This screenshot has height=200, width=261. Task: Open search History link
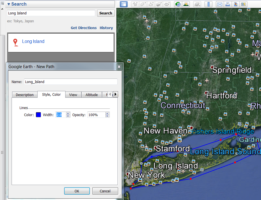pyautogui.click(x=106, y=28)
